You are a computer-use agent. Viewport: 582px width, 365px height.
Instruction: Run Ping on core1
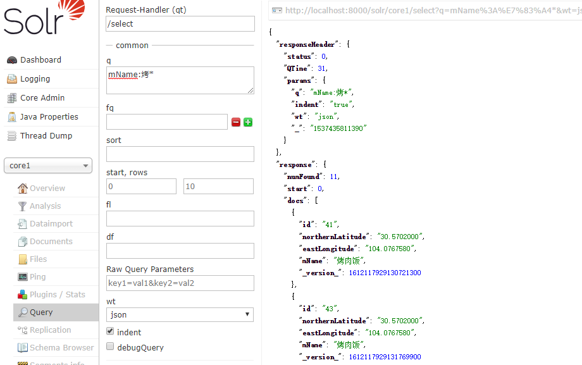(x=37, y=277)
